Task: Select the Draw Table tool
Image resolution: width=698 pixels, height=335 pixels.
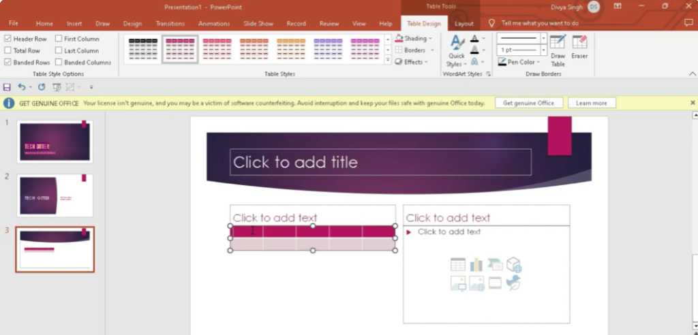Action: pos(558,48)
